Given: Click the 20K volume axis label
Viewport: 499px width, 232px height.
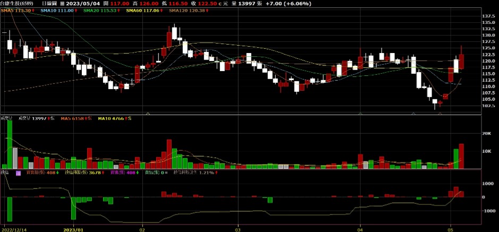Looking at the screenshot, I should tap(487, 134).
